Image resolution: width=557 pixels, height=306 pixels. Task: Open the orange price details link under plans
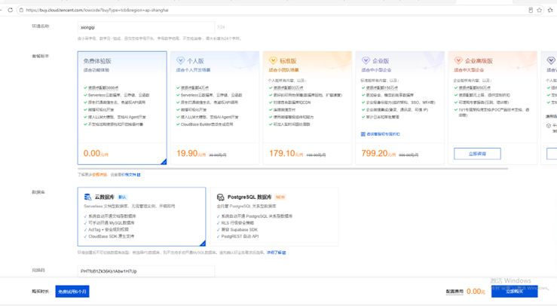pyautogui.click(x=99, y=175)
